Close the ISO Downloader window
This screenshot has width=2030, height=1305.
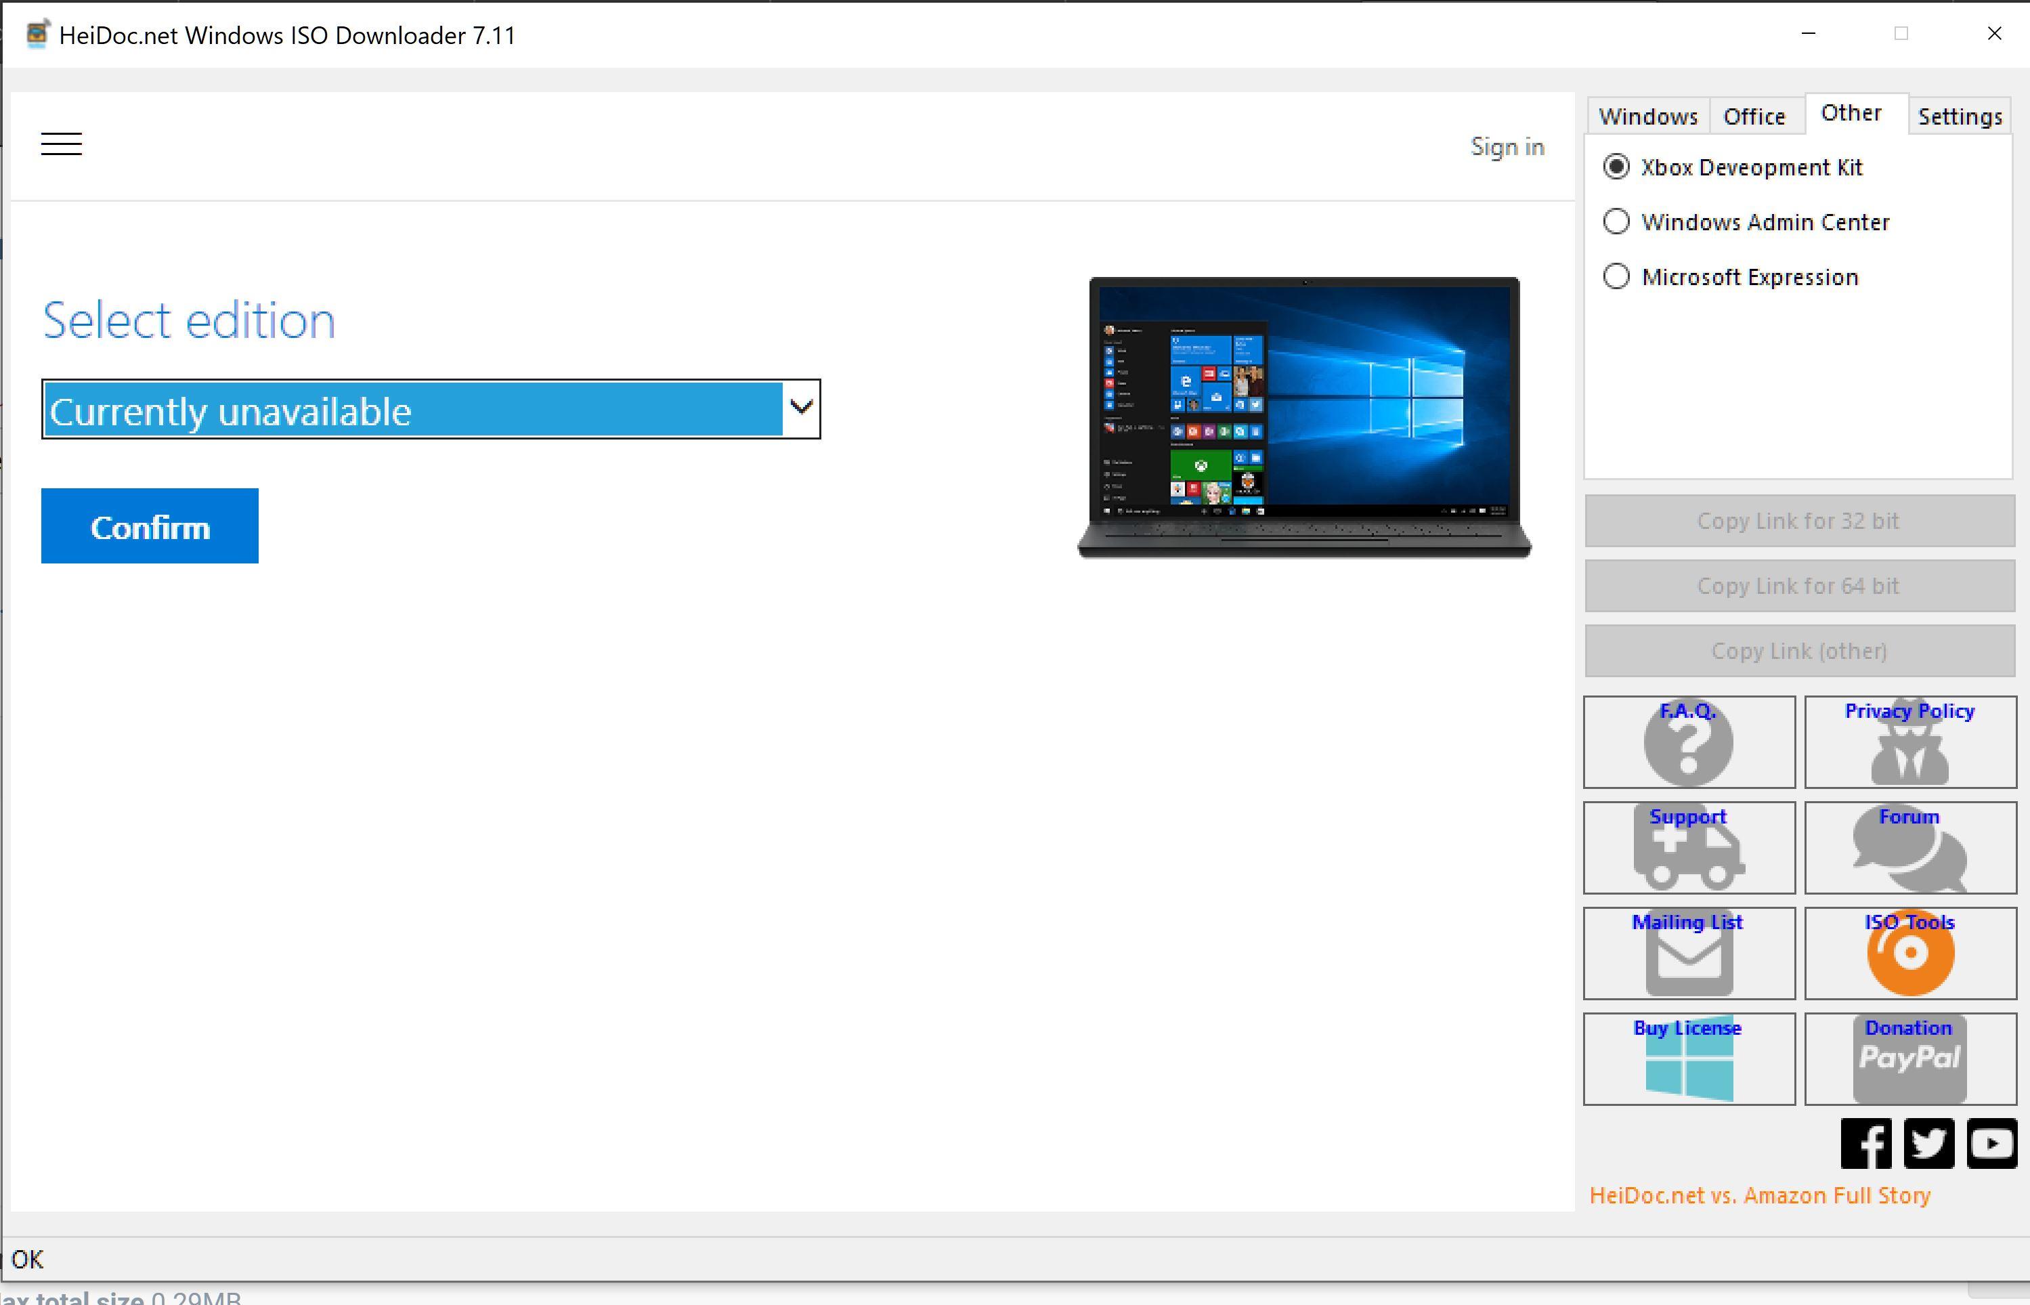[1993, 34]
